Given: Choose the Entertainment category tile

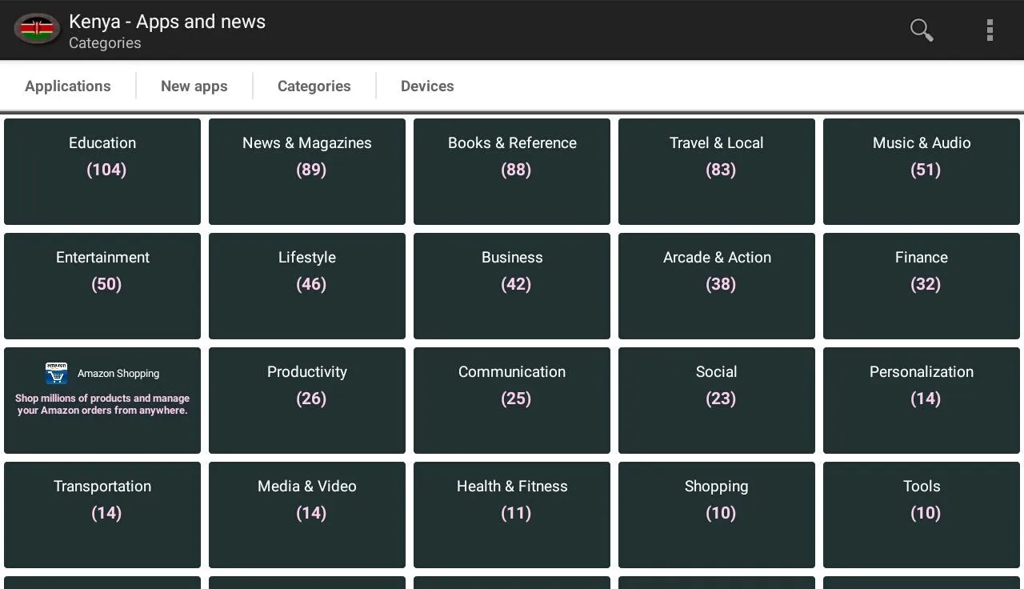Looking at the screenshot, I should coord(102,286).
